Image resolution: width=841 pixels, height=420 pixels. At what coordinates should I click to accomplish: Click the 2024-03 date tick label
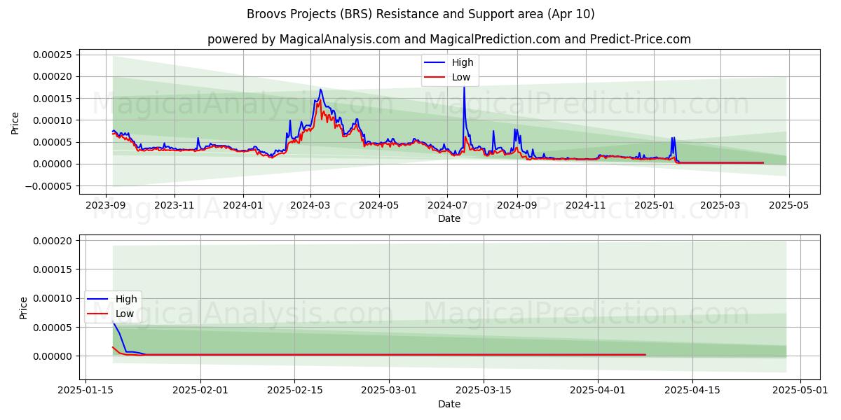click(x=310, y=206)
